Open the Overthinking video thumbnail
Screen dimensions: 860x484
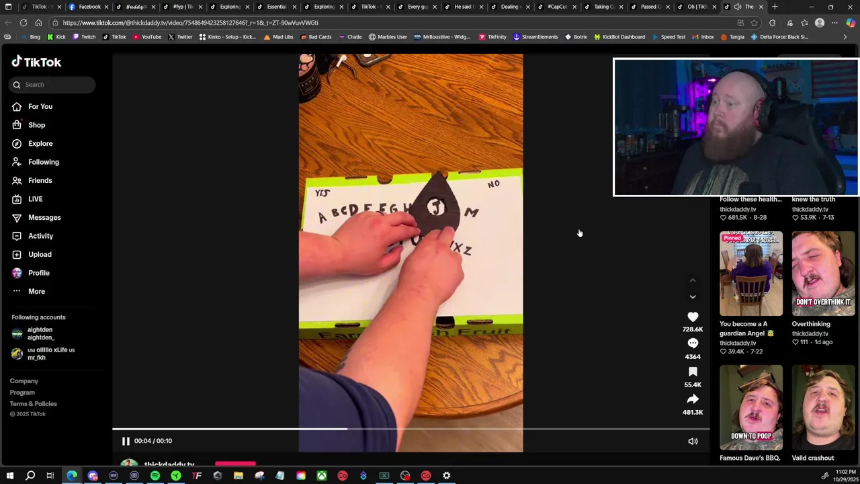(823, 274)
